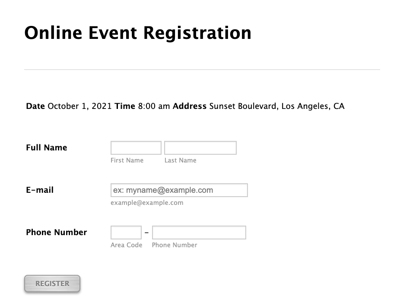Click the Sunset Boulevard address text
The width and height of the screenshot is (400, 306).
click(x=276, y=106)
